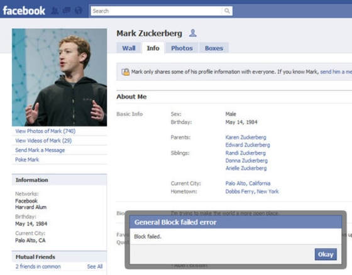
Task: Open friend requests icon in header
Action: pos(55,11)
